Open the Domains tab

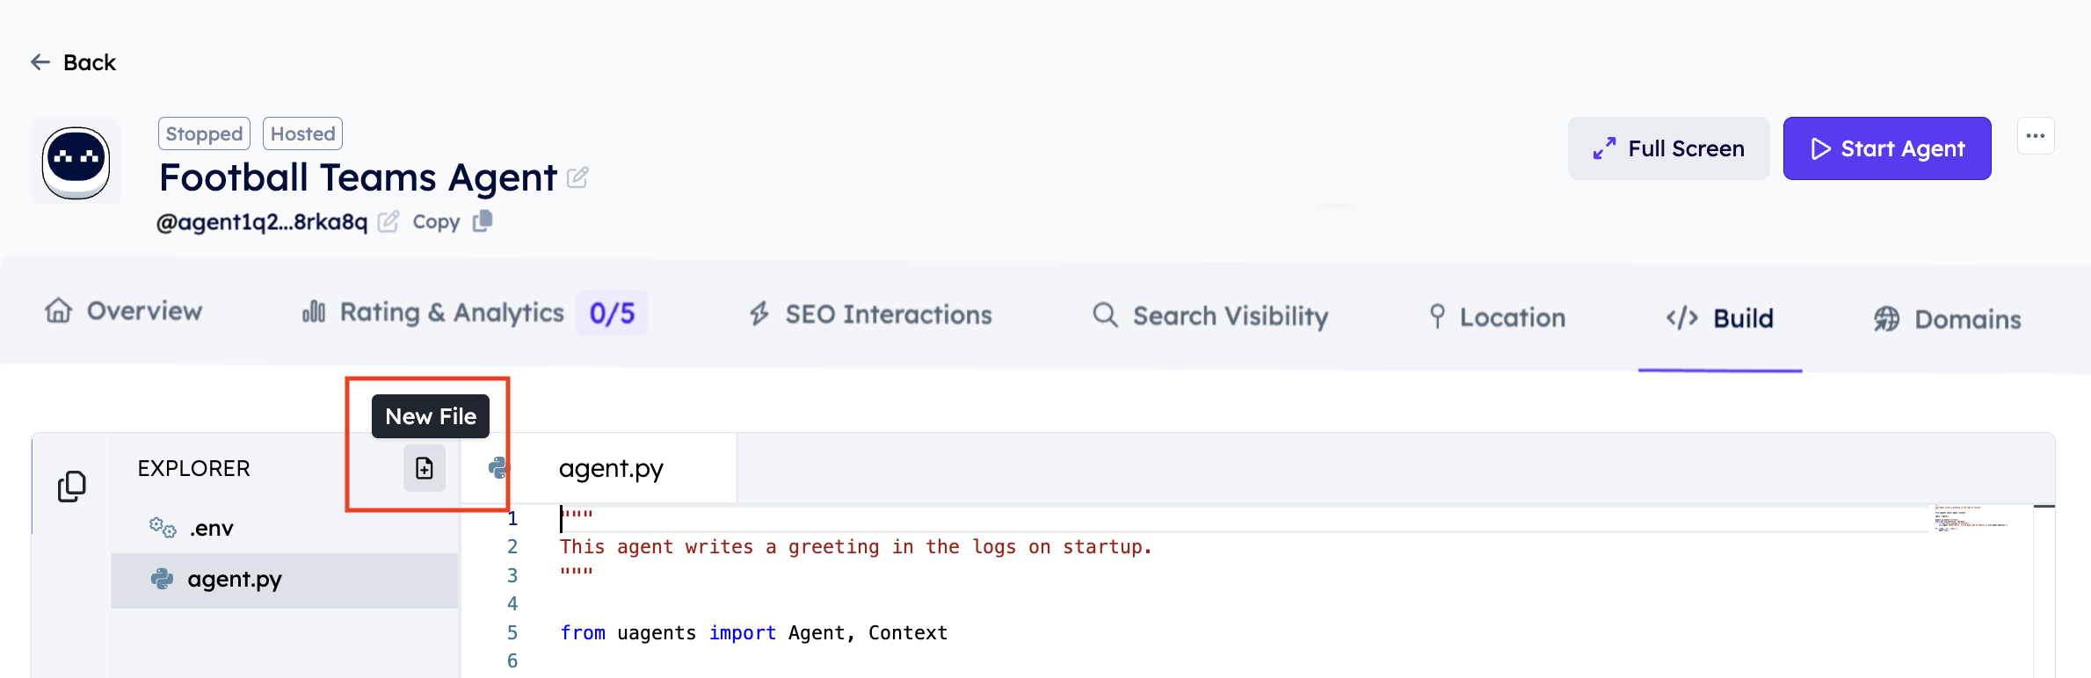click(1947, 319)
